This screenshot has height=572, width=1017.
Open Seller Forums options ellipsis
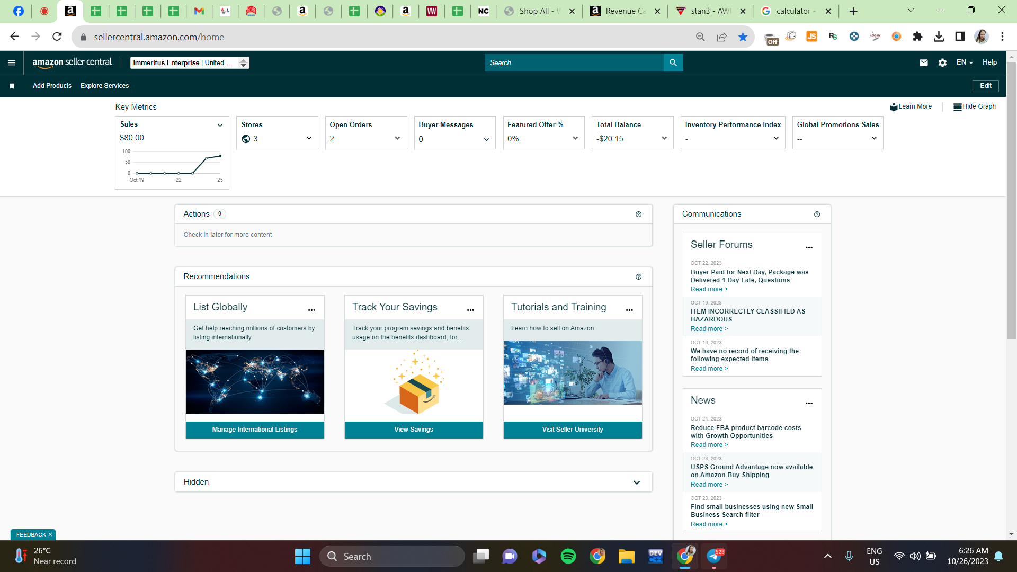[809, 247]
